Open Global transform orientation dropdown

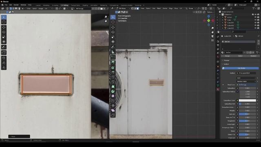[190, 8]
